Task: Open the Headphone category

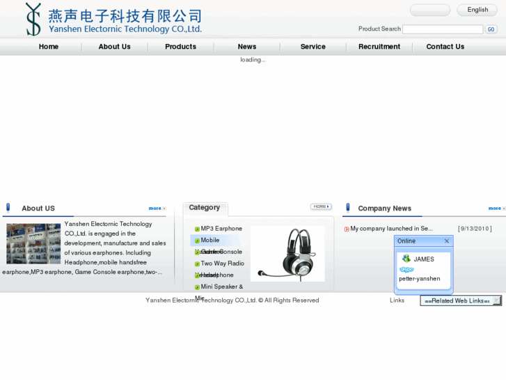Action: (x=217, y=275)
